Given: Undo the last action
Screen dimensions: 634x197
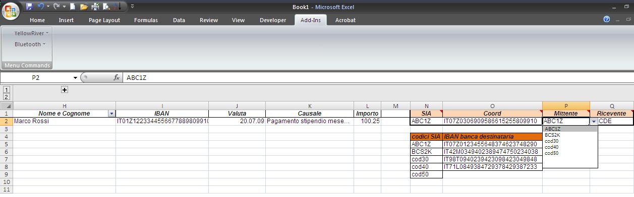Looking at the screenshot, I should [x=41, y=7].
